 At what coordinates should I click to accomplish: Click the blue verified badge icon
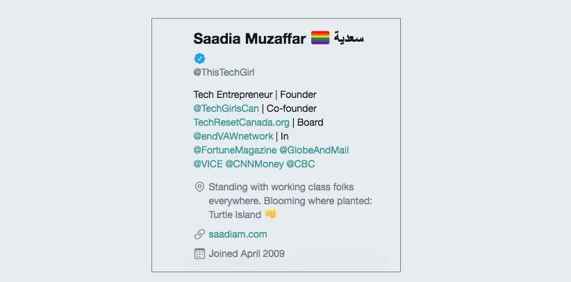point(199,58)
